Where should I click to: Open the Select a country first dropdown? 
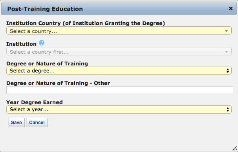(119, 51)
